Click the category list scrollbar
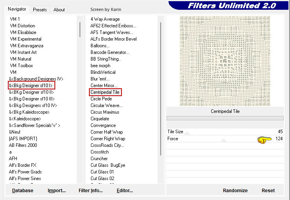This screenshot has height=200, width=290. [x=80, y=29]
